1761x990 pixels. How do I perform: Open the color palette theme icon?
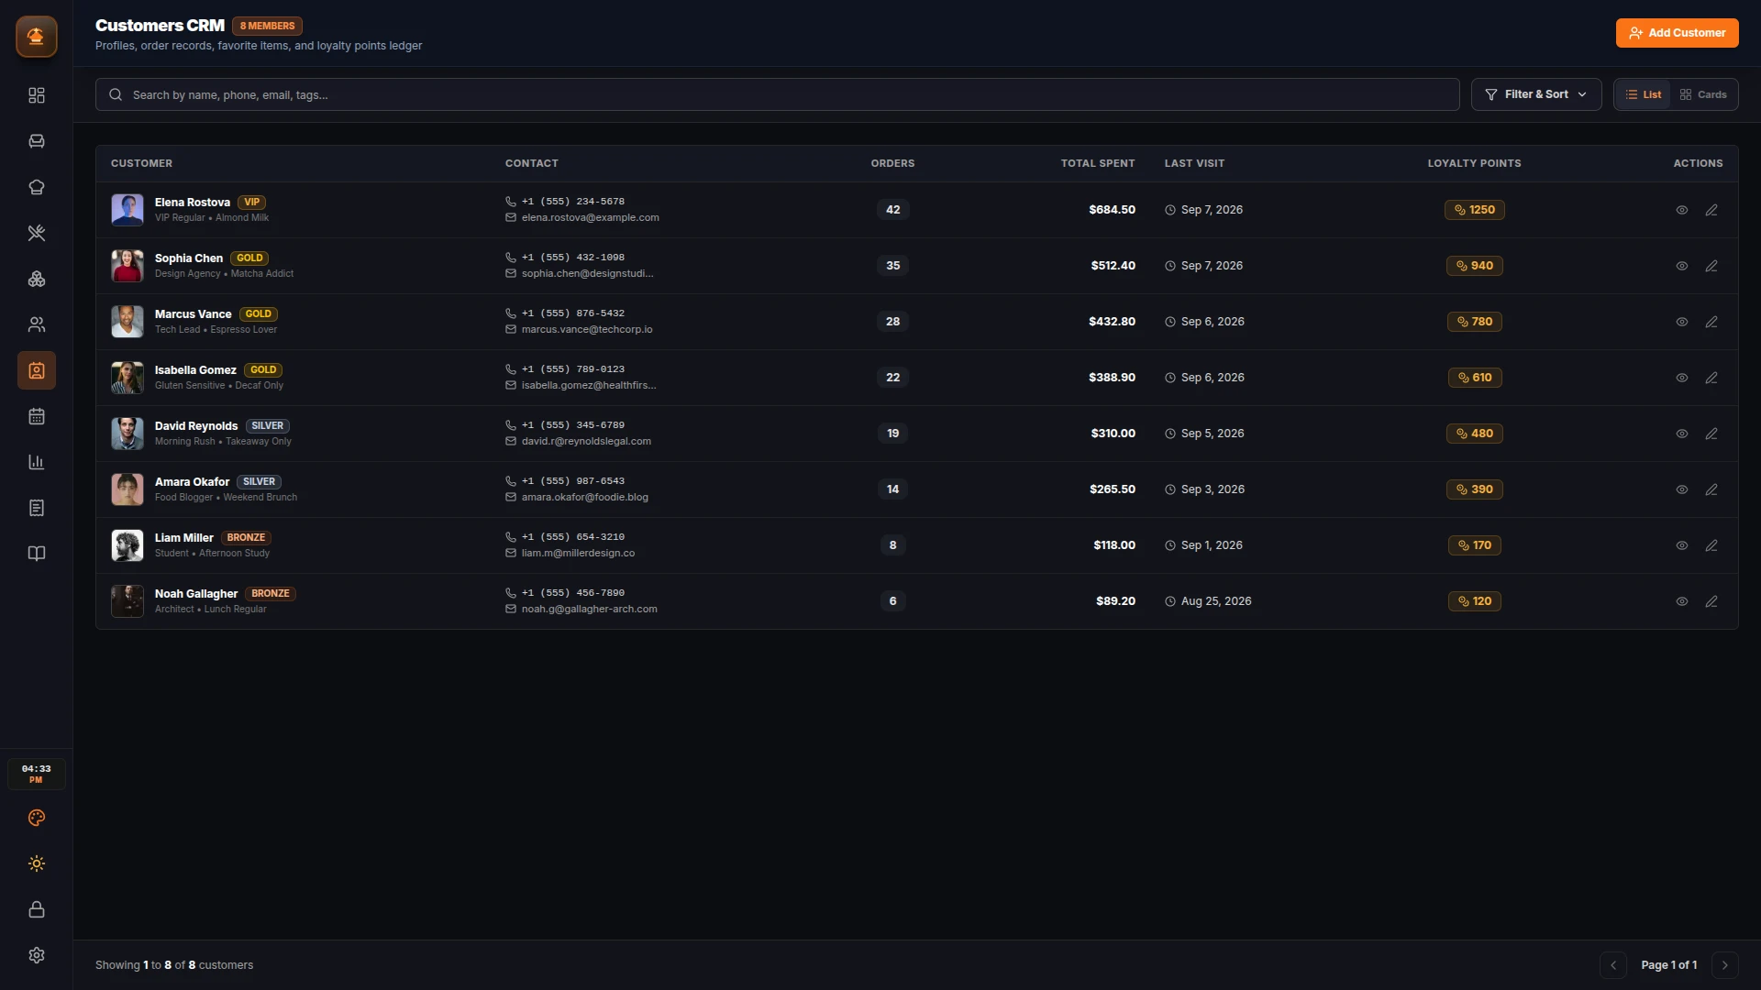click(x=37, y=818)
